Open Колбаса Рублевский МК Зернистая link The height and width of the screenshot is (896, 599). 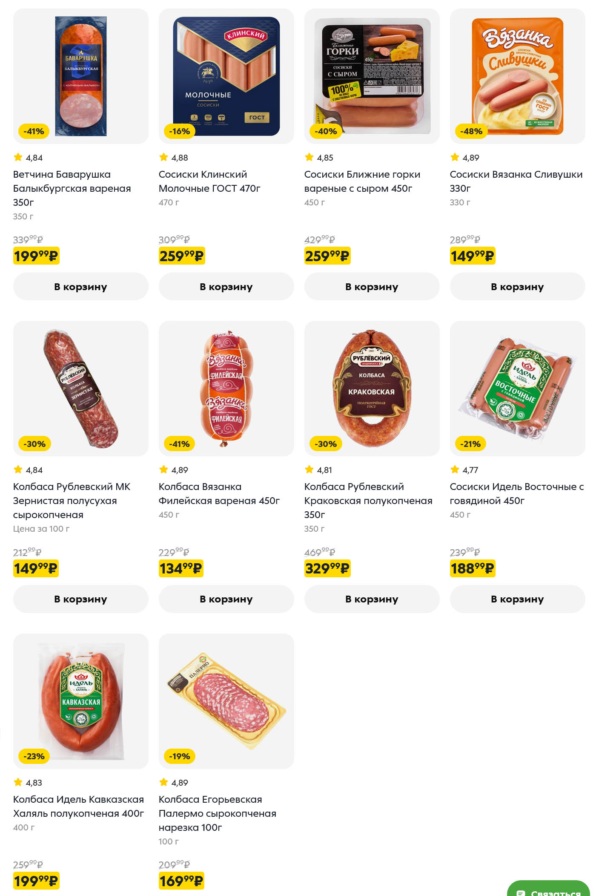tap(72, 501)
